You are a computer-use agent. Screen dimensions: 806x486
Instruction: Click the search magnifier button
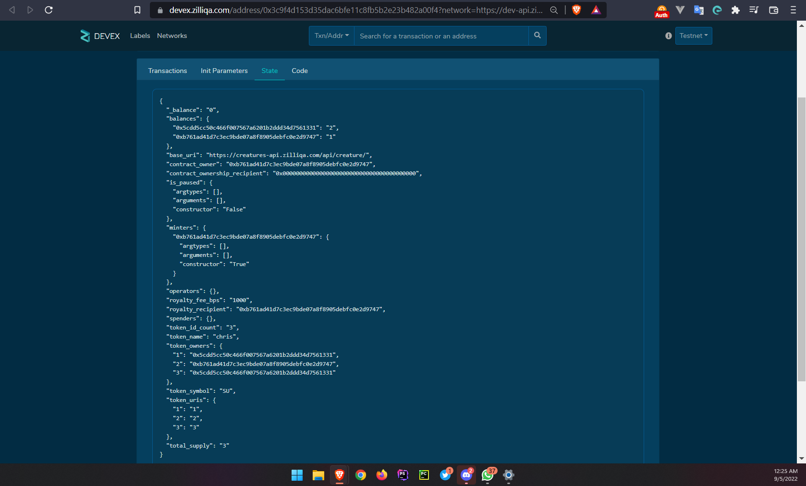tap(537, 36)
